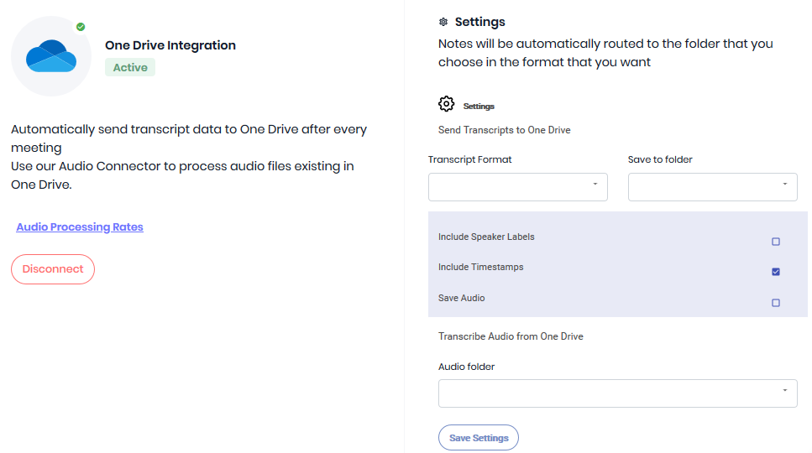Click the Transcript Format dropdown arrow

pyautogui.click(x=595, y=184)
